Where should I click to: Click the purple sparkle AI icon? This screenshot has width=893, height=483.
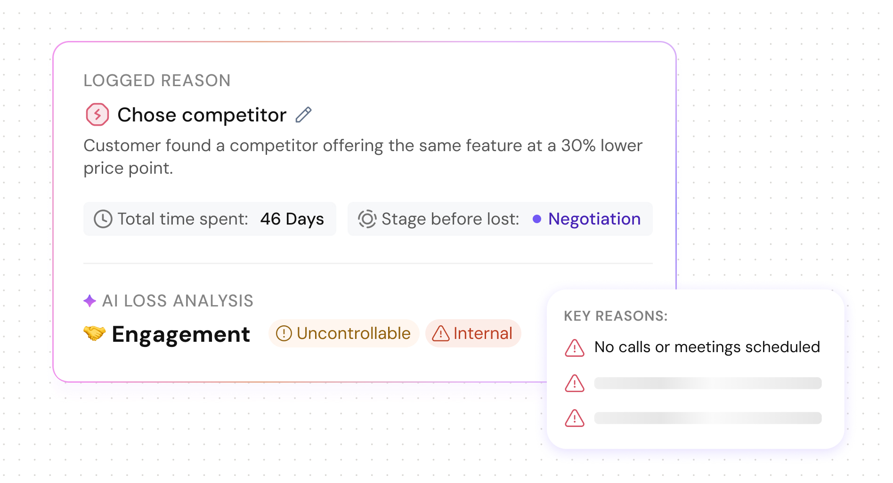click(89, 301)
